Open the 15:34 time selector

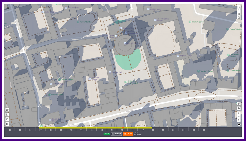(x=128, y=134)
